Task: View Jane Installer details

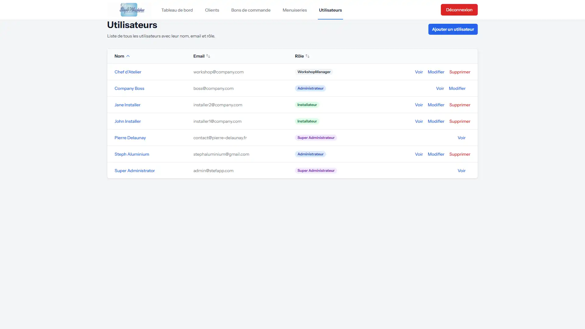Action: [419, 105]
